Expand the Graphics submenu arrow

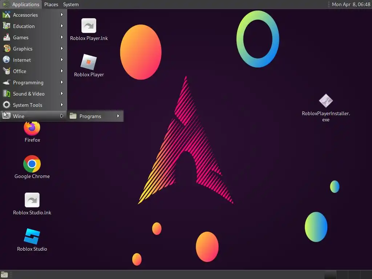coord(62,48)
